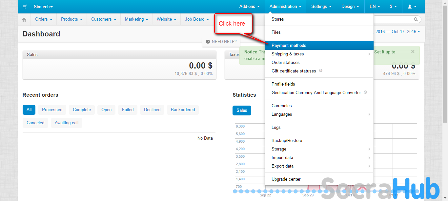
Task: Open Order statuses menu entry
Action: pyautogui.click(x=285, y=62)
